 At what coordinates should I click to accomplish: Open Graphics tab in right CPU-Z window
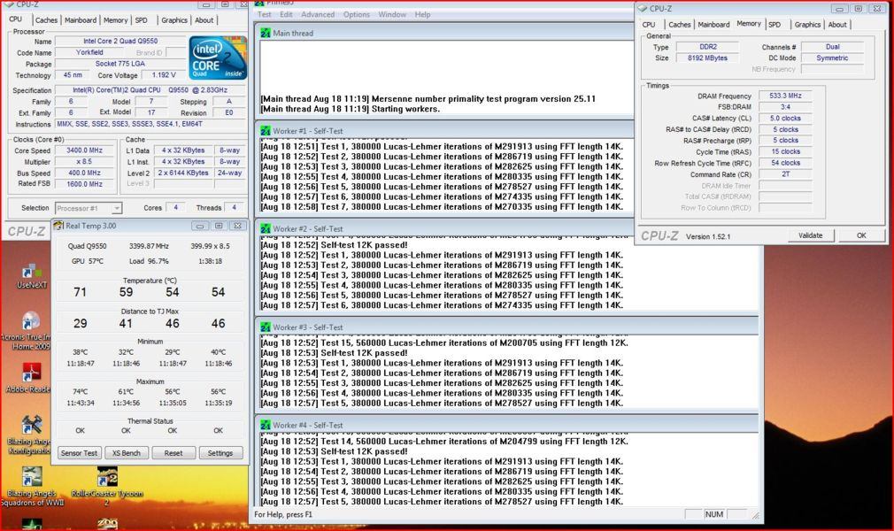coord(807,25)
